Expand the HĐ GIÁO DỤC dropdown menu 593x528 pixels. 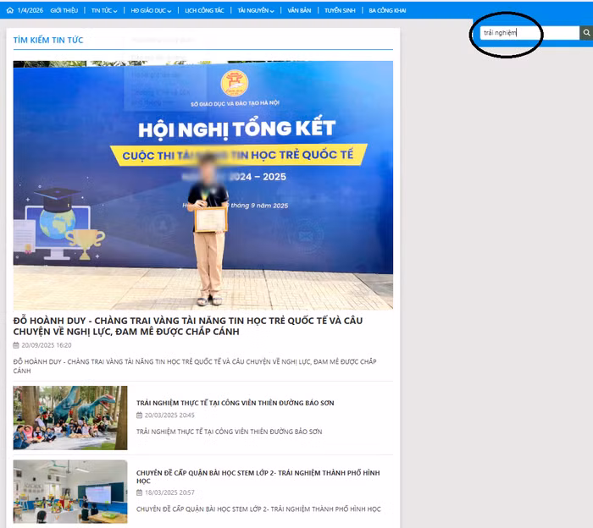click(151, 10)
